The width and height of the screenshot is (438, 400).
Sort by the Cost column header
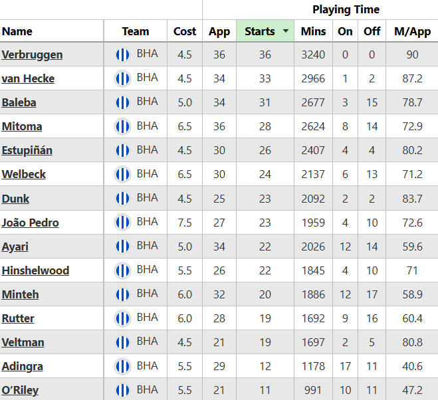point(185,31)
